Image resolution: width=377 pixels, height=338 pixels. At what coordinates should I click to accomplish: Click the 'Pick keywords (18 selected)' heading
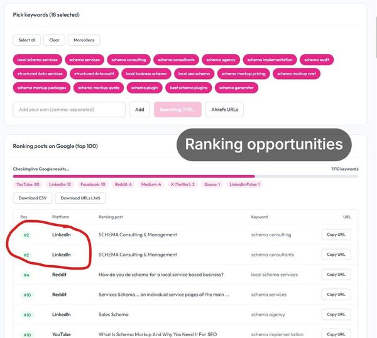[x=46, y=14]
